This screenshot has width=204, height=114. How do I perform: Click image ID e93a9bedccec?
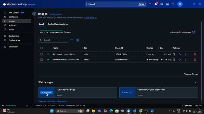121,60
